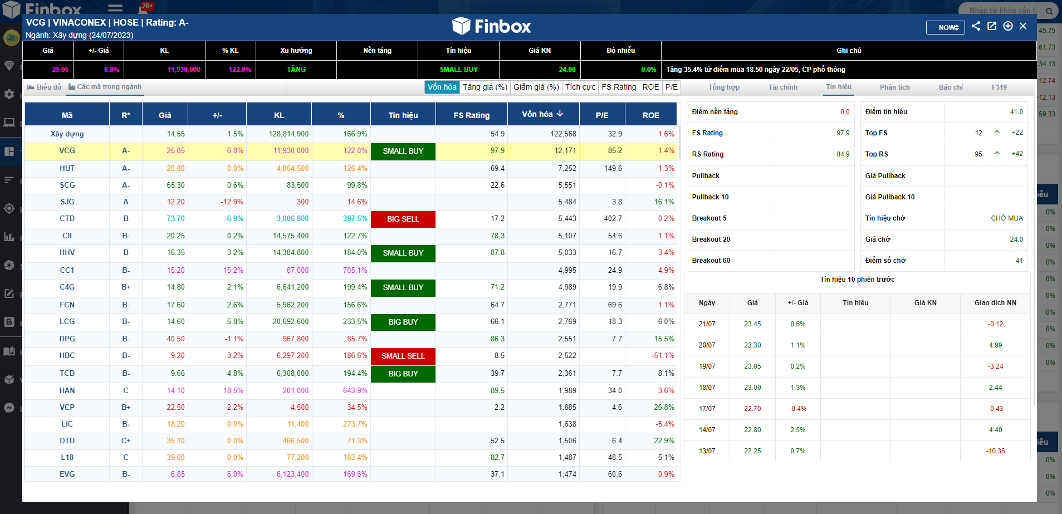
Task: Click SMALL BUY signal for HHV
Action: 403,253
